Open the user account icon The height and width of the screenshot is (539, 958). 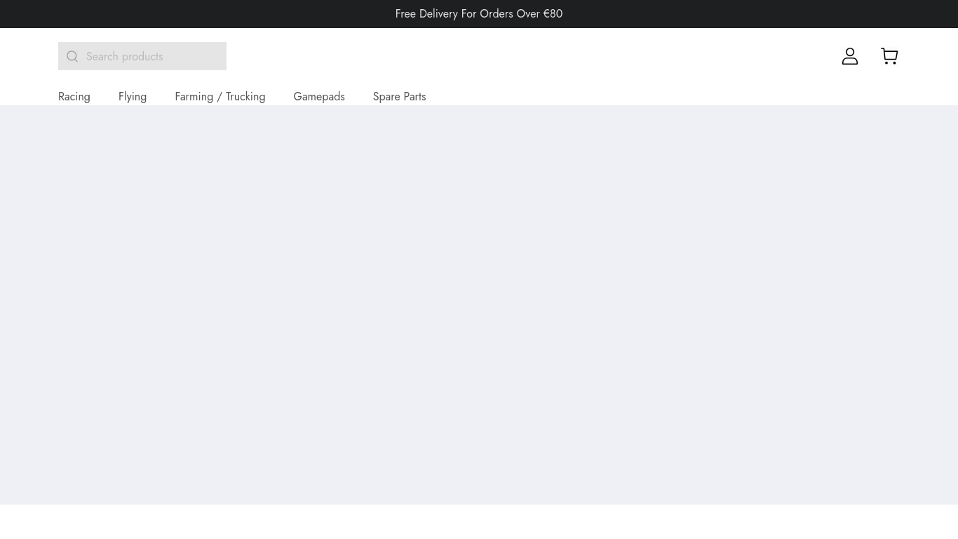point(850,56)
